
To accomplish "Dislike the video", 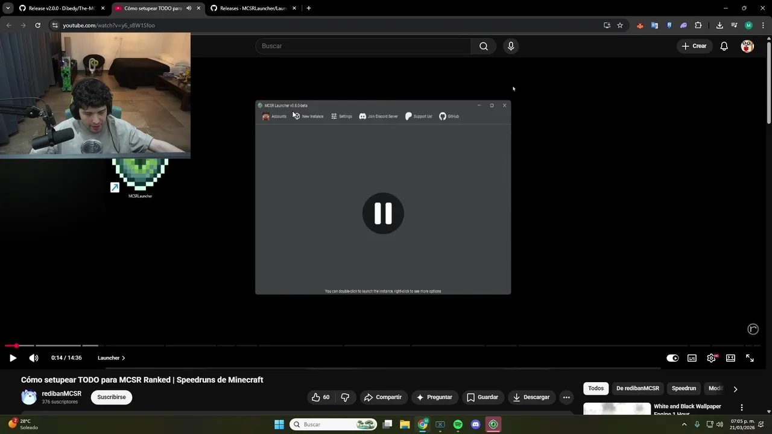I will pyautogui.click(x=345, y=397).
